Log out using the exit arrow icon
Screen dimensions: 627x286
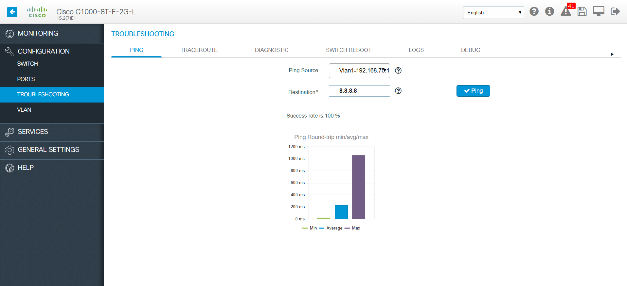(x=615, y=11)
